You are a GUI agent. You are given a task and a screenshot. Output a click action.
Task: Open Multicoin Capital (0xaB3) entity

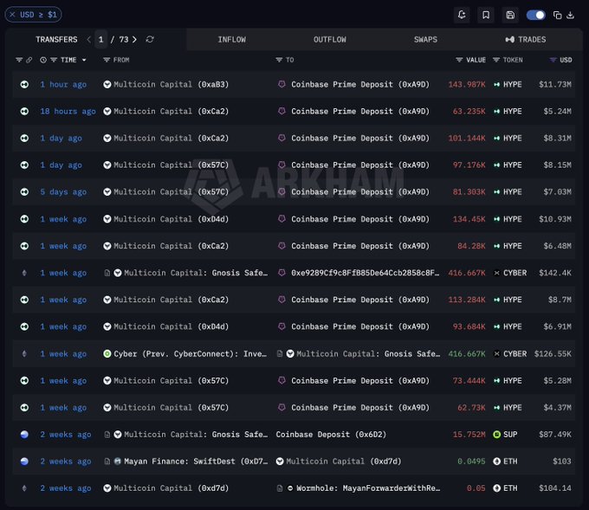coord(171,85)
